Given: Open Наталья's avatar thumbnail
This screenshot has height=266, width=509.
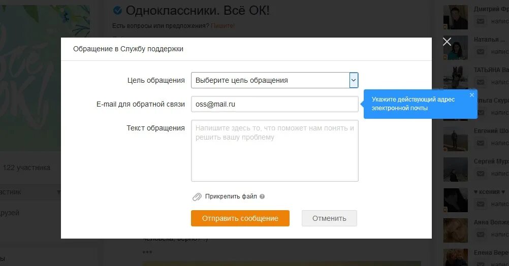Looking at the screenshot, I should click(x=456, y=48).
